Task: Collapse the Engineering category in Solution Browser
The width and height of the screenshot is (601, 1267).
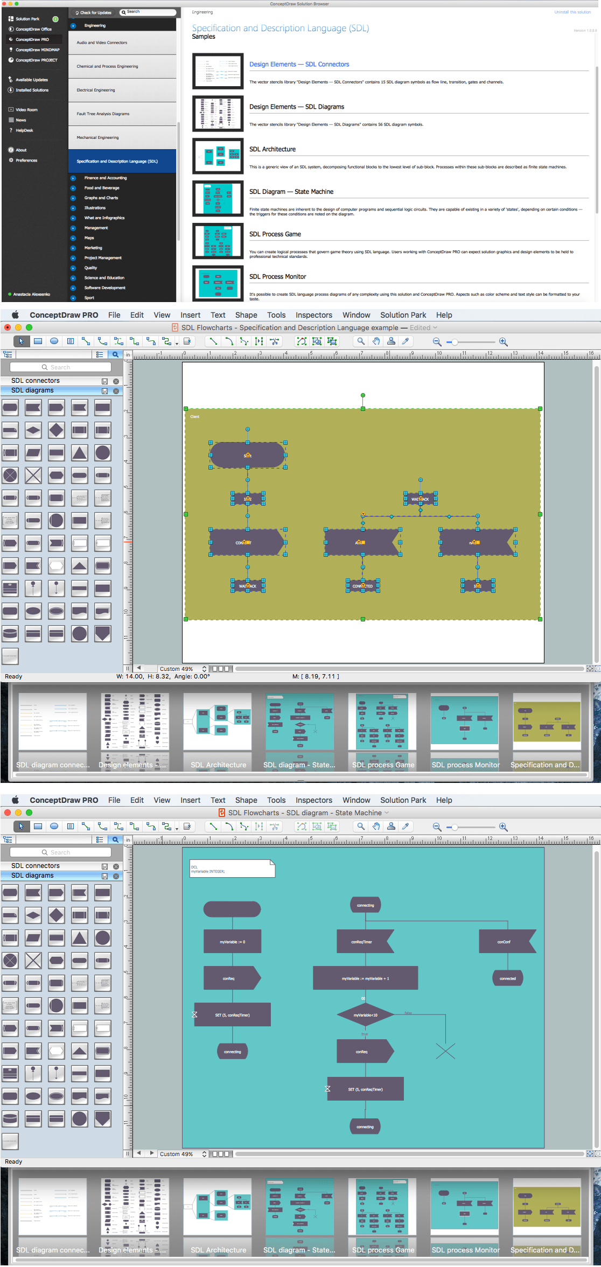Action: coord(73,26)
